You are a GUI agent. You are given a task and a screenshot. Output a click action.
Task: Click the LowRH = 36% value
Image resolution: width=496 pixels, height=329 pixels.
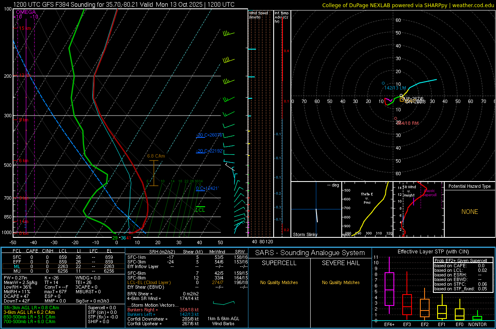(x=17, y=287)
